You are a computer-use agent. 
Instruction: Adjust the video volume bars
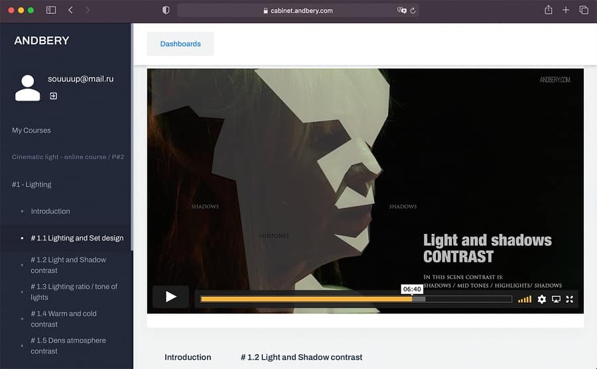pos(525,299)
